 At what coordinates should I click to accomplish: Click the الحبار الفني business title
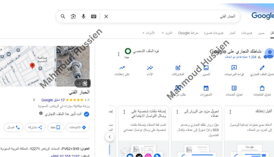pyautogui.click(x=79, y=92)
